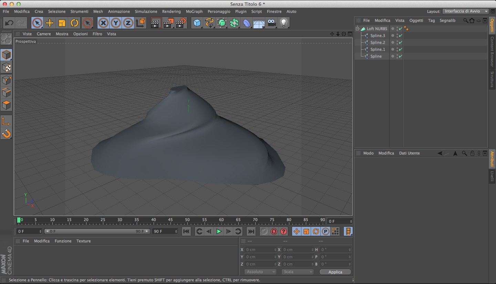Select Spline.1 in the object manager
This screenshot has width=496, height=284.
click(378, 49)
